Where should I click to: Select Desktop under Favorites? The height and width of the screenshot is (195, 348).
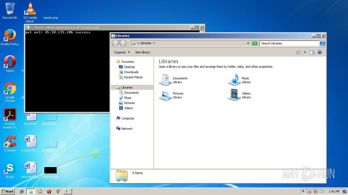pyautogui.click(x=127, y=67)
